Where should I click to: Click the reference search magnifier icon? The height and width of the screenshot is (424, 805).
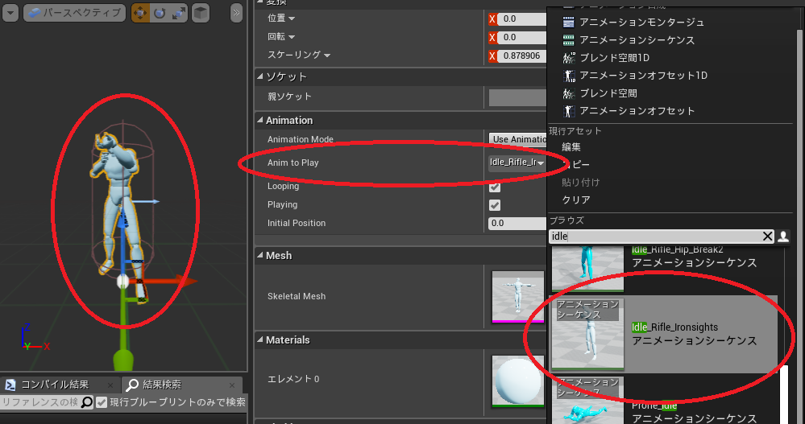(x=87, y=402)
